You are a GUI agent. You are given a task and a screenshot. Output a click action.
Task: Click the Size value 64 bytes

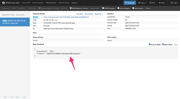[x=47, y=26]
